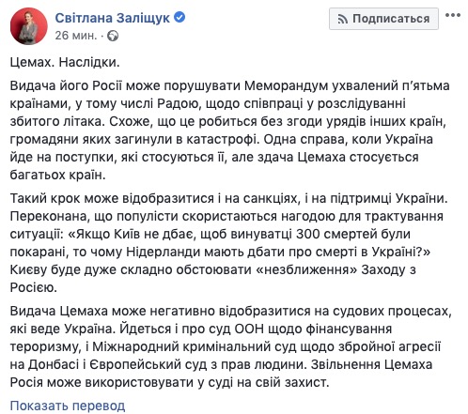Viewport: 468px width, 414px height.
Task: Open the three-dots post options menu
Action: pyautogui.click(x=453, y=15)
